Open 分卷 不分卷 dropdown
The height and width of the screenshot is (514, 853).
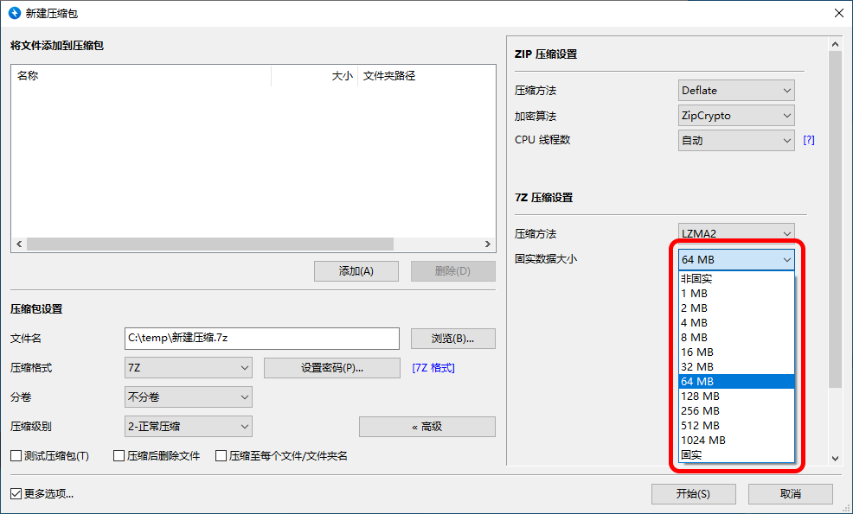(x=189, y=397)
